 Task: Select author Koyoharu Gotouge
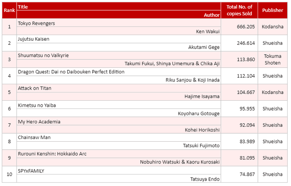(x=199, y=113)
